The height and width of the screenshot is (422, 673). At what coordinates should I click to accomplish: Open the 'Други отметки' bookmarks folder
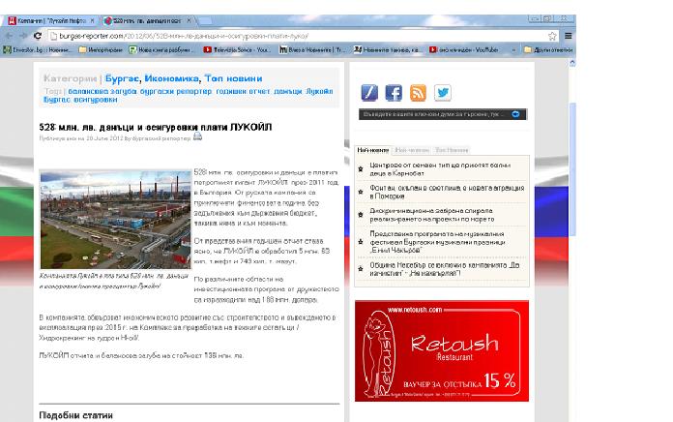coord(548,50)
